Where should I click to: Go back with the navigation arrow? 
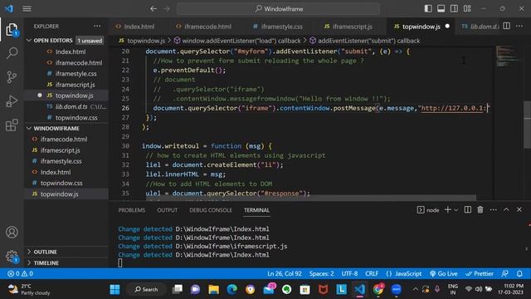pos(153,9)
